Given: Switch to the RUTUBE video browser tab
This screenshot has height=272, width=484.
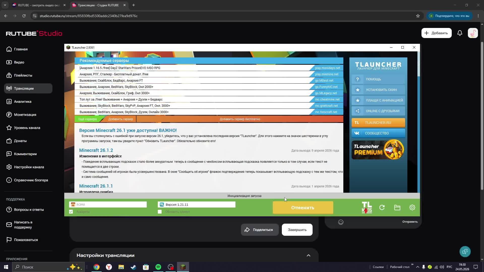Looking at the screenshot, I should tap(39, 5).
